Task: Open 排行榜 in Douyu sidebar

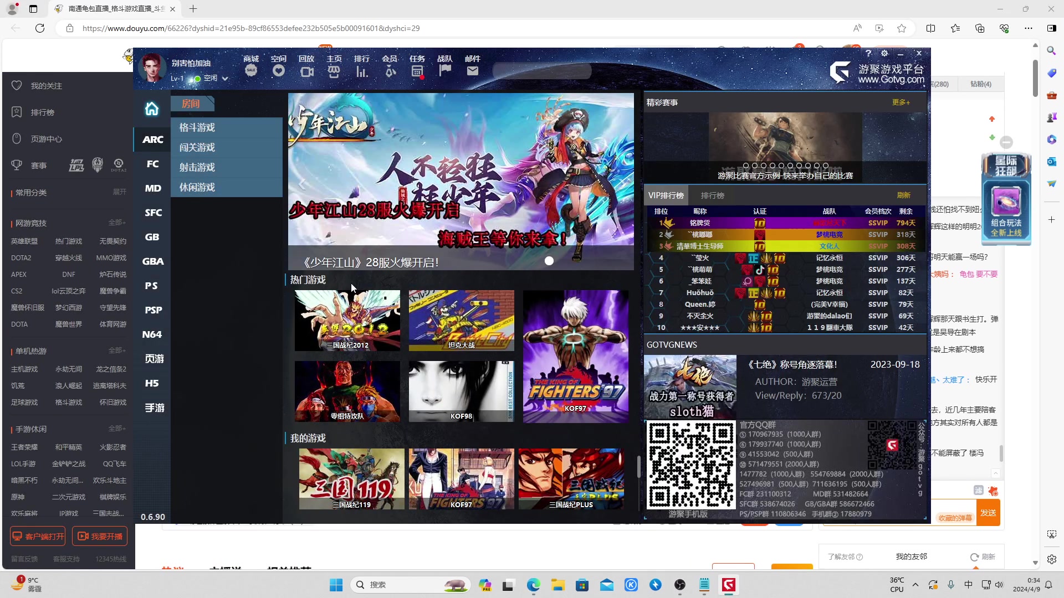Action: (x=42, y=112)
